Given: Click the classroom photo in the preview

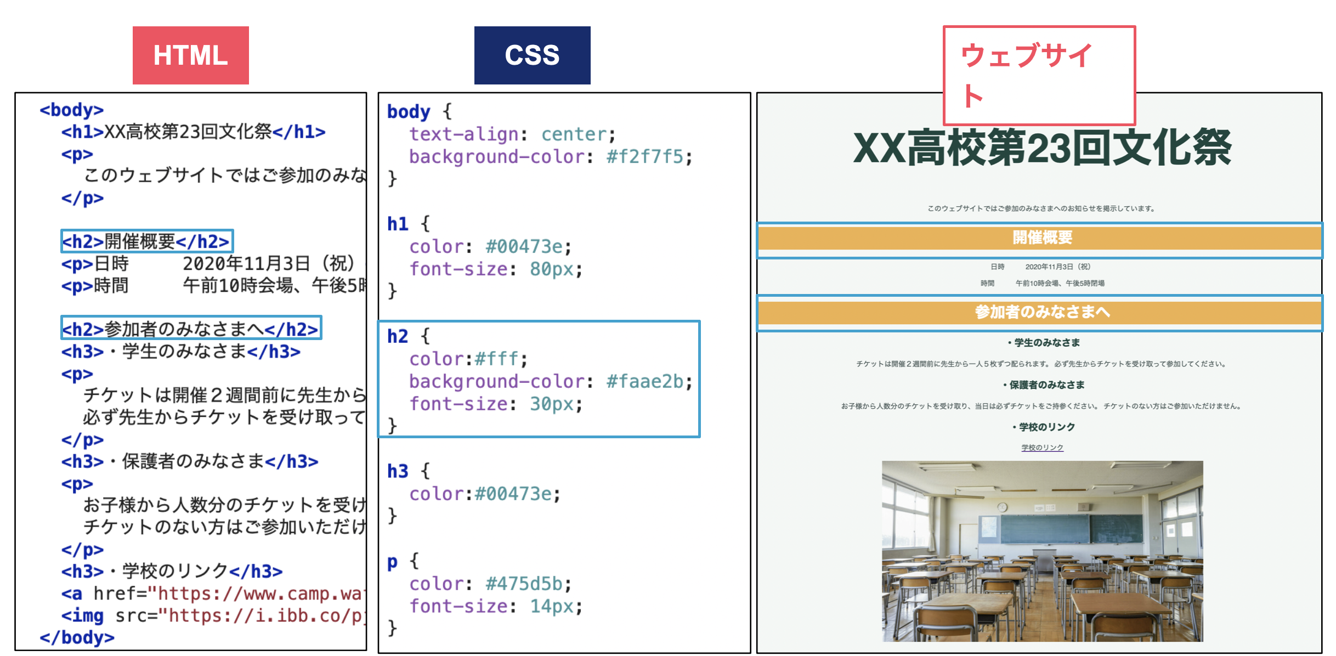Looking at the screenshot, I should (x=1042, y=551).
